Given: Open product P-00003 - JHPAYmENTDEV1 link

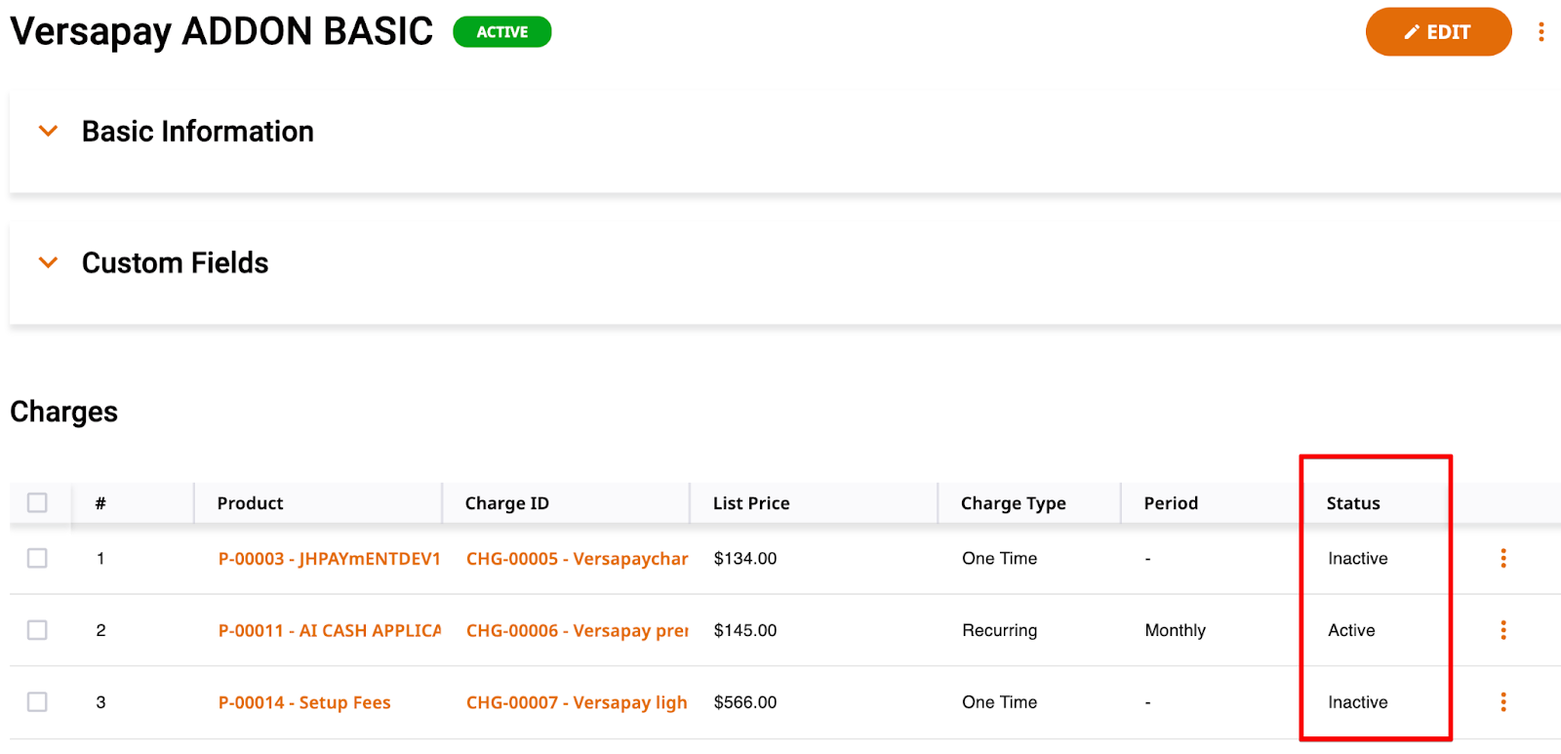Looking at the screenshot, I should point(329,559).
